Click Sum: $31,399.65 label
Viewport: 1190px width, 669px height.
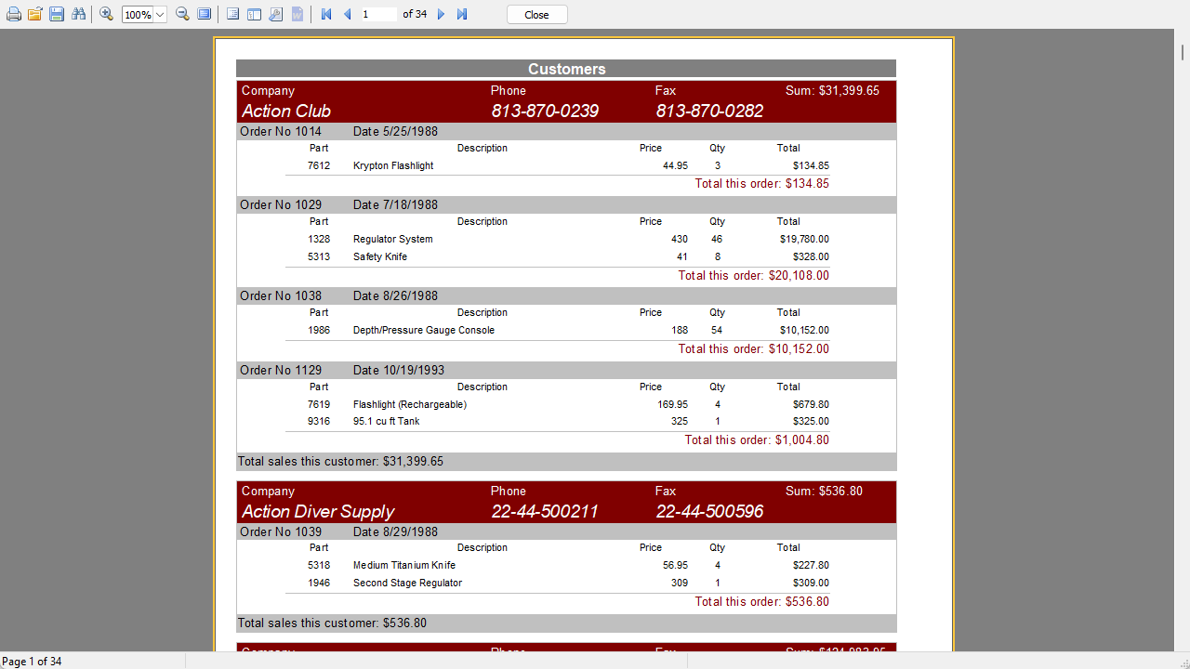(832, 90)
